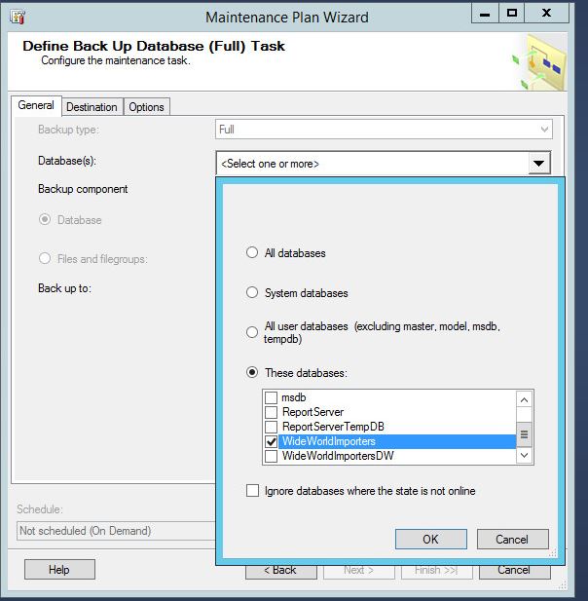Click the Help button
The image size is (588, 601).
click(59, 570)
